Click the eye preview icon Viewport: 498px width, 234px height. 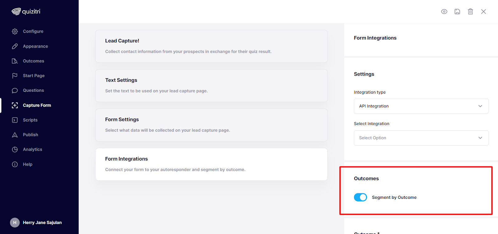coord(444,12)
